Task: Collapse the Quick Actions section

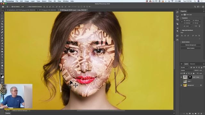Action: [181, 42]
